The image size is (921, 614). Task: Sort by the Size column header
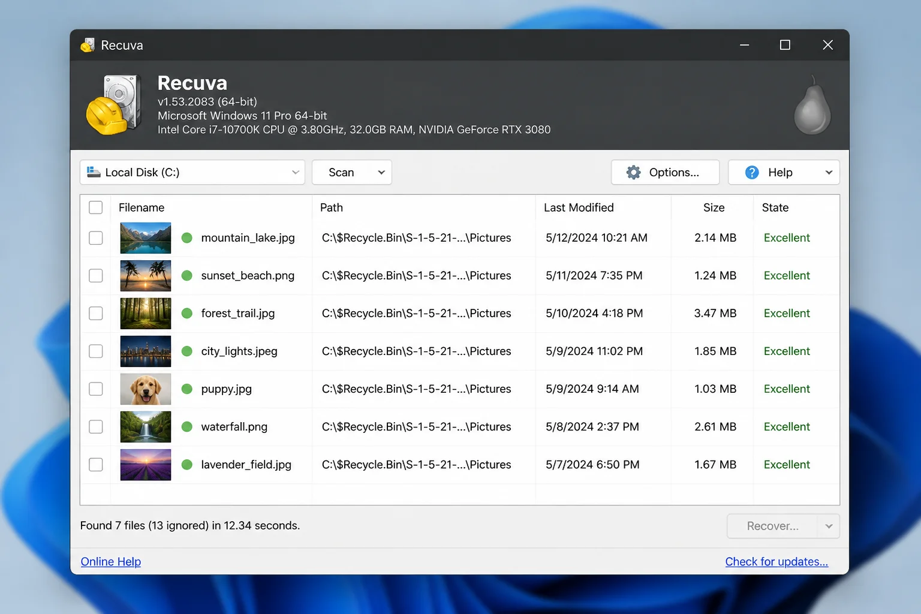(714, 207)
